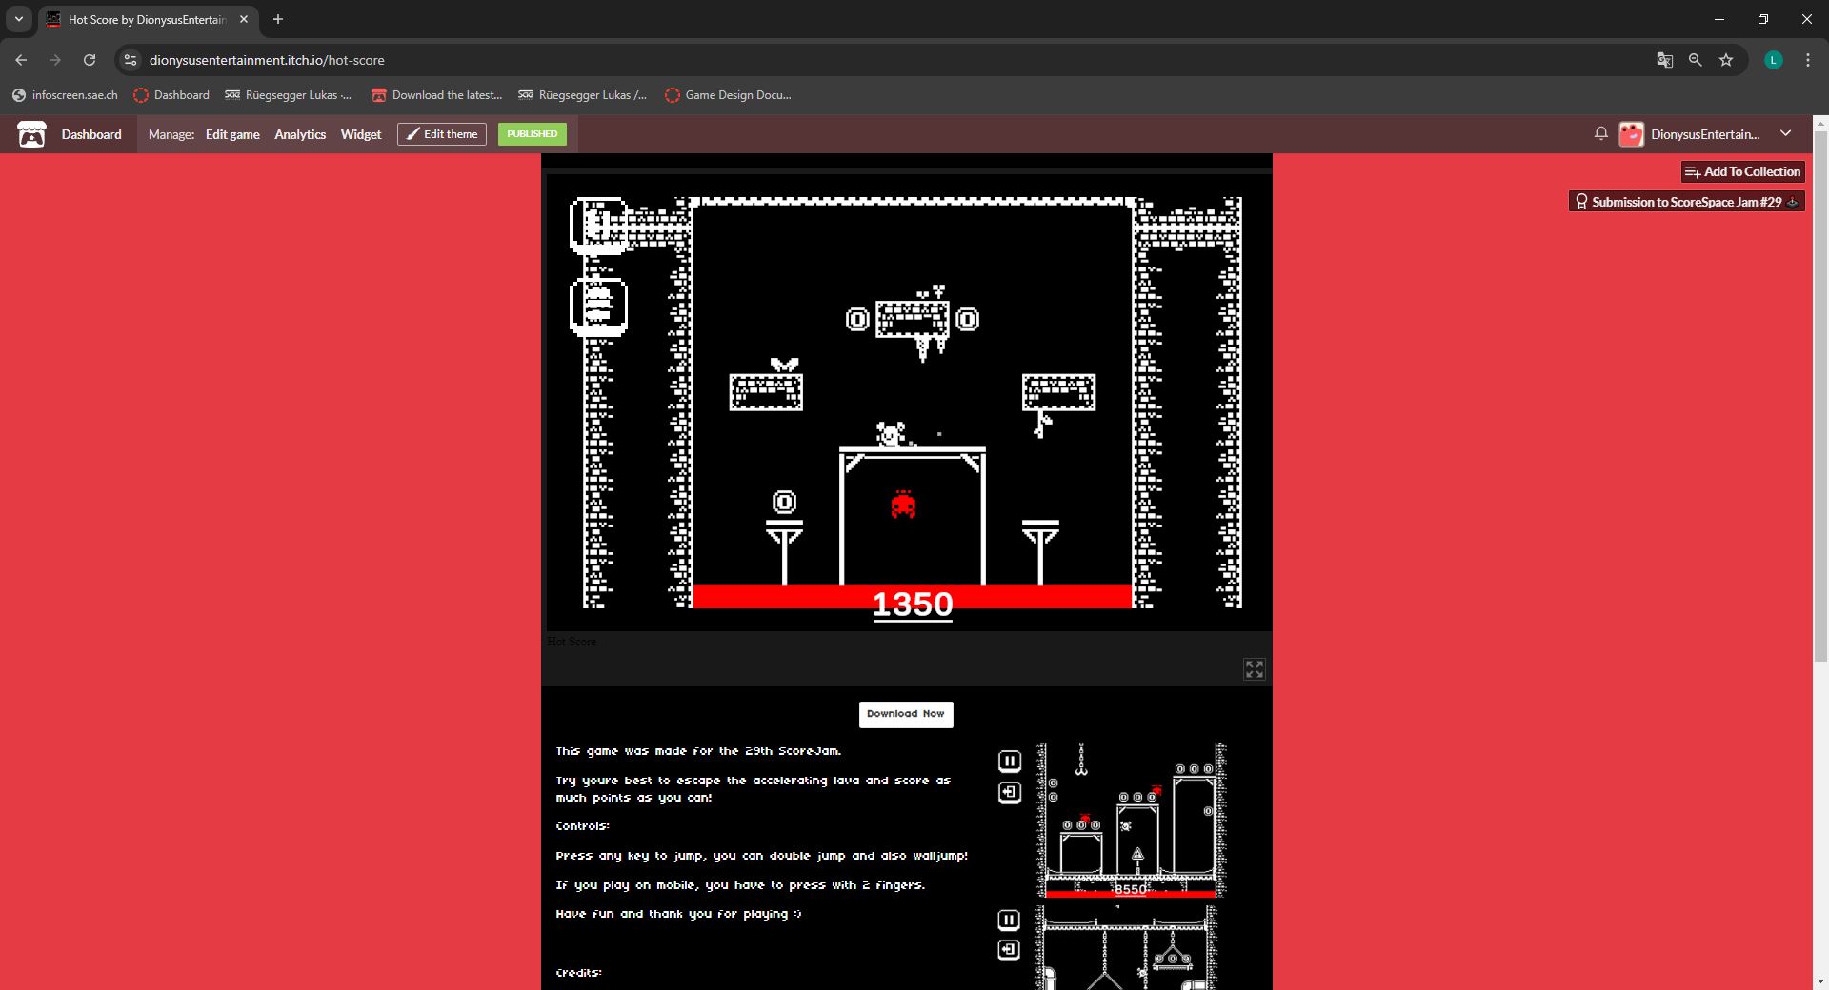This screenshot has height=990, width=1829.
Task: Open the notifications bell
Action: [1600, 134]
